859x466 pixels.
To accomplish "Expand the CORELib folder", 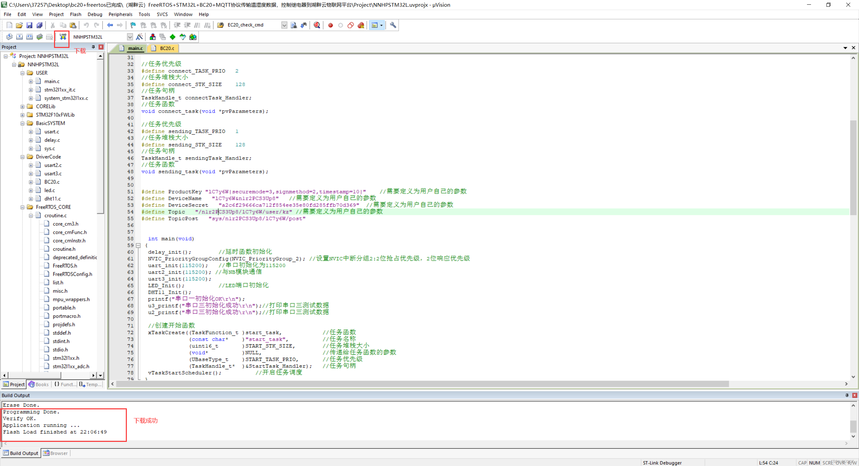I will coord(22,107).
